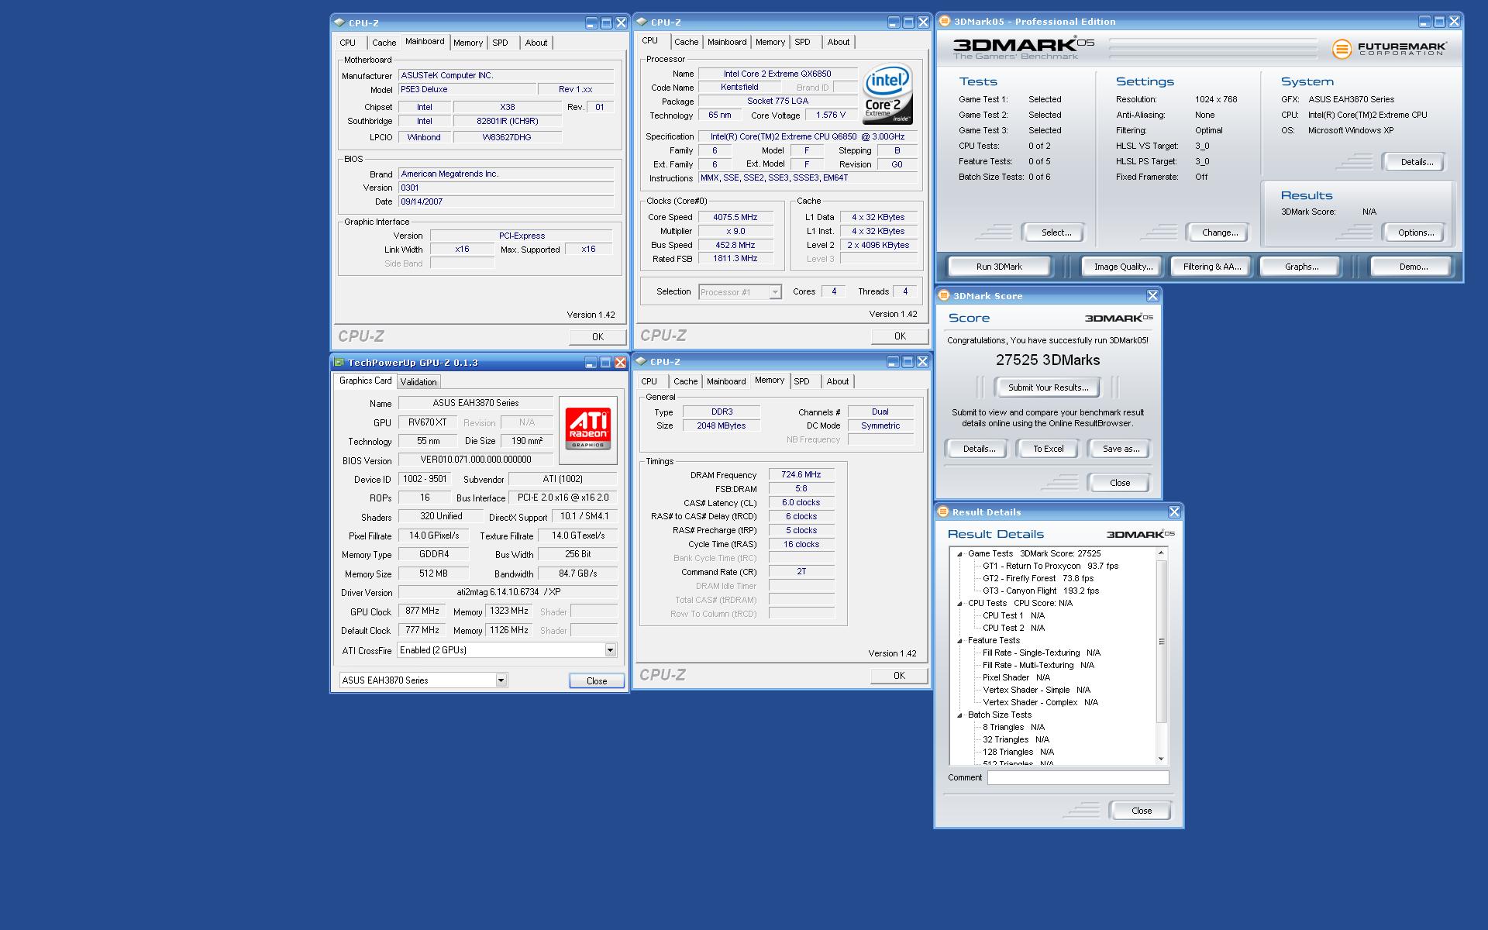The image size is (1488, 930).
Task: Switch to Memory tab in CPU-Z Mainboard window
Action: click(x=468, y=43)
